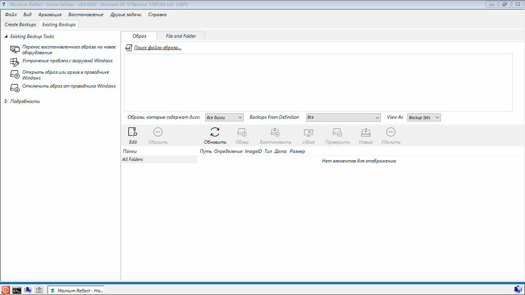Open the Backups From Definition dropdown

(344, 118)
